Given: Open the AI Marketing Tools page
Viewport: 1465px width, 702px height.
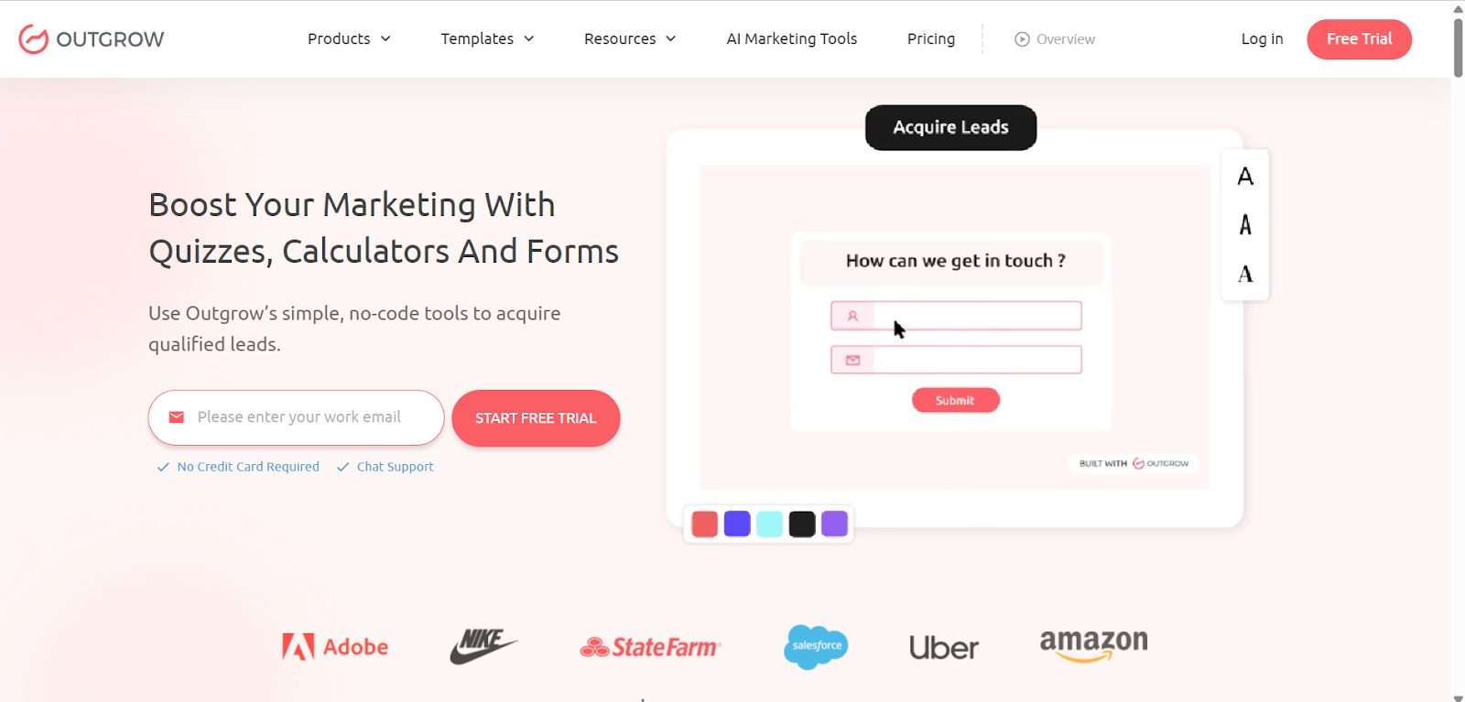Looking at the screenshot, I should tap(792, 38).
